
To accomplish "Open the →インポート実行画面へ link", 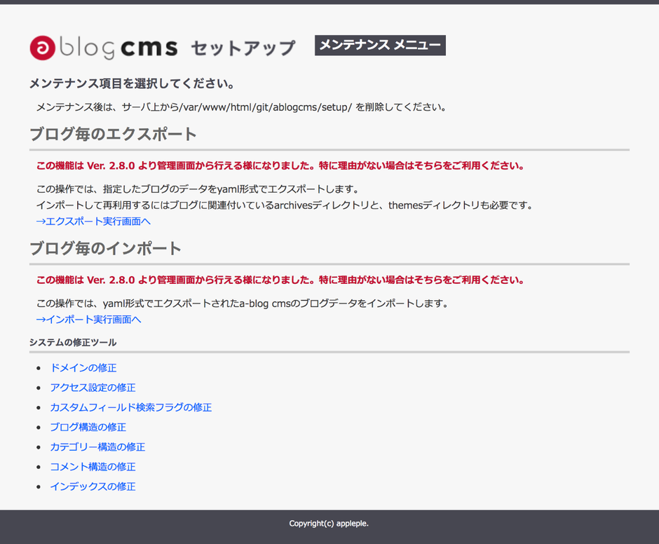I will pyautogui.click(x=88, y=319).
